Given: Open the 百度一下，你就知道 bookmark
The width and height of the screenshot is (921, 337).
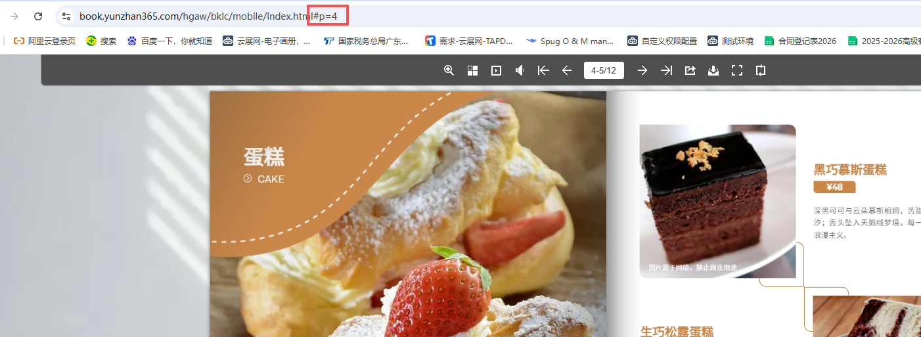Looking at the screenshot, I should 169,41.
